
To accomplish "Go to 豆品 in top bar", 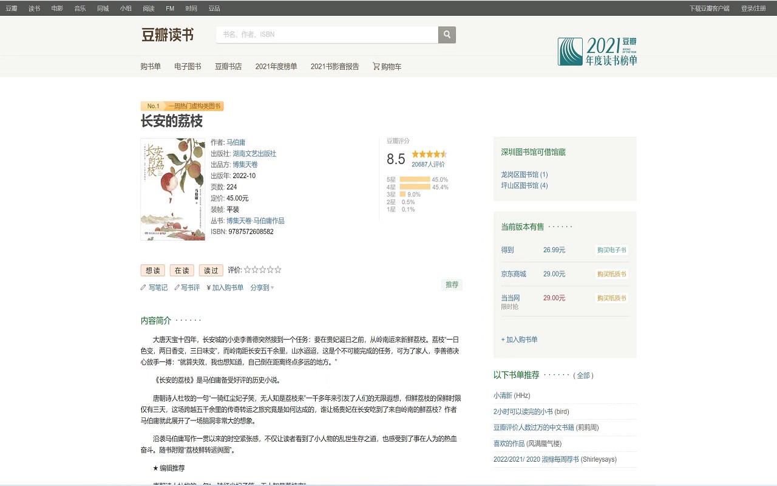I will pos(214,9).
